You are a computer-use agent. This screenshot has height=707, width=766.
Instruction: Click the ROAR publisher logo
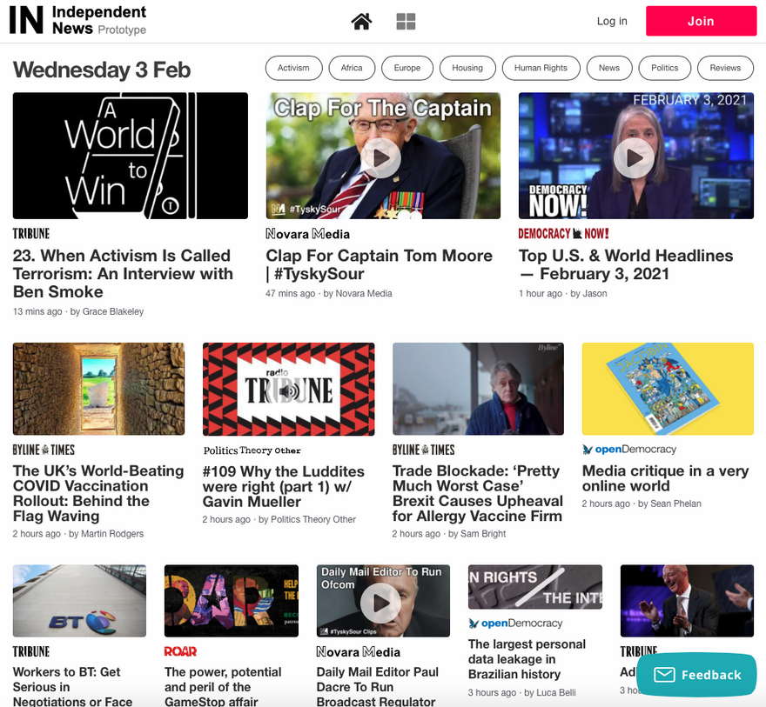[180, 651]
